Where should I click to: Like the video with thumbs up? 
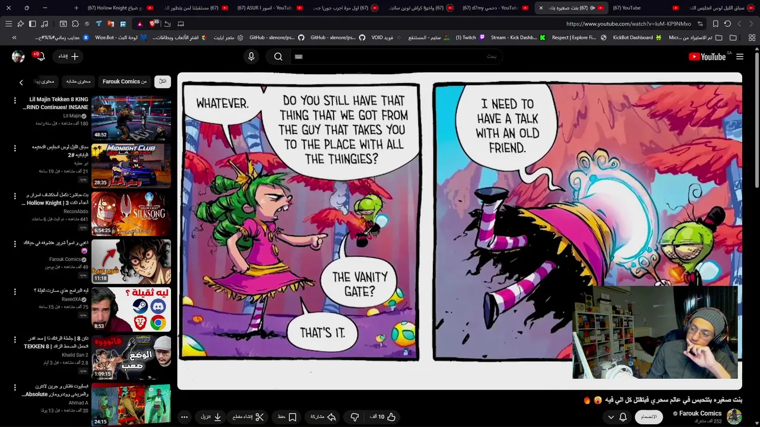pos(383,417)
